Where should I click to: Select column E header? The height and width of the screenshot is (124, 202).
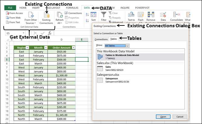pos(82,40)
